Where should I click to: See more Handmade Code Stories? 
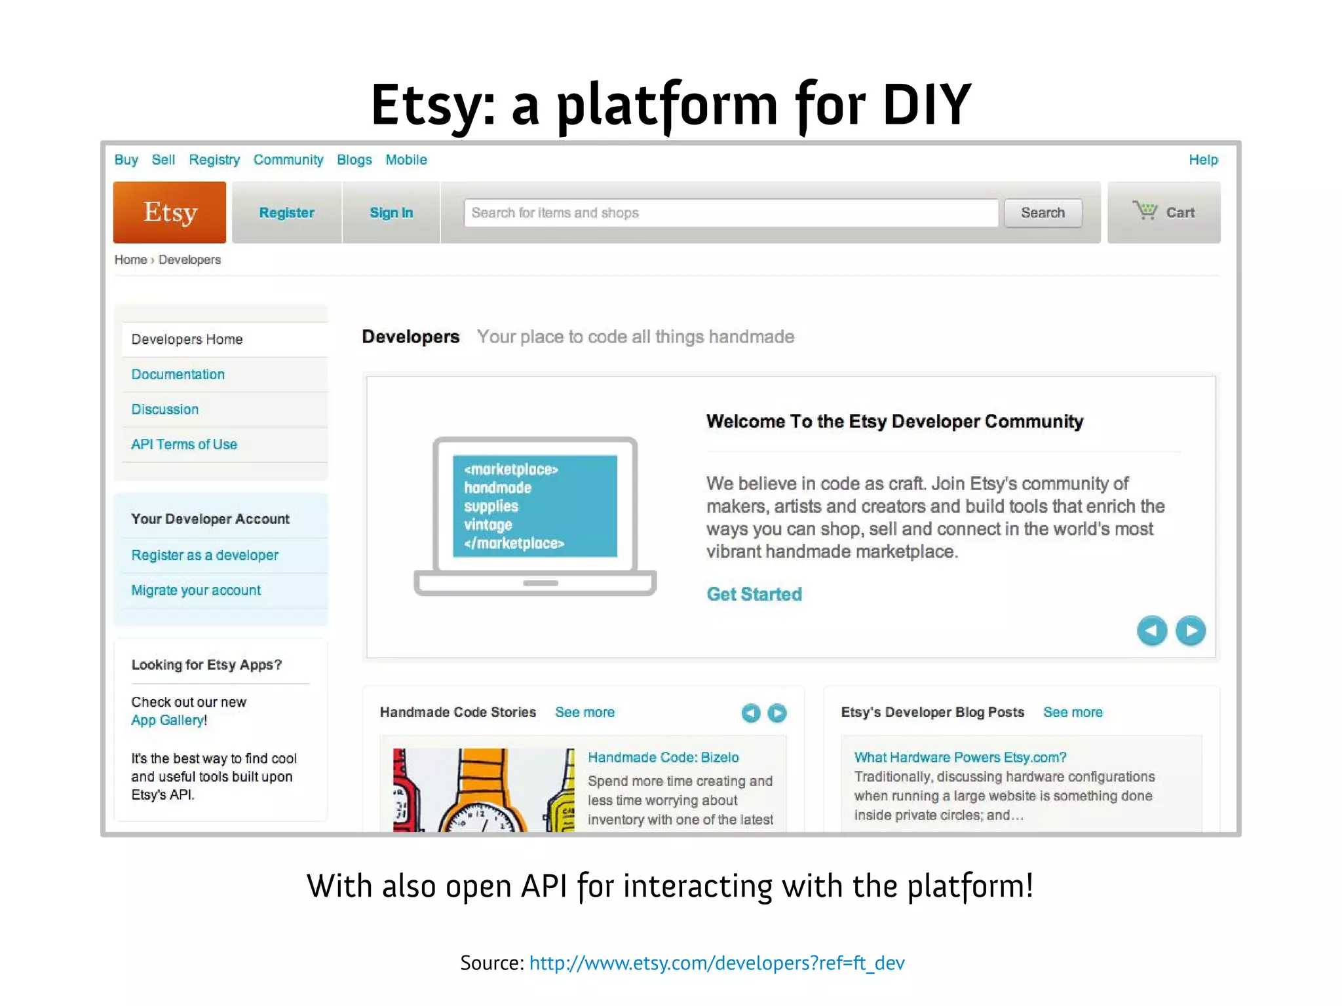585,712
